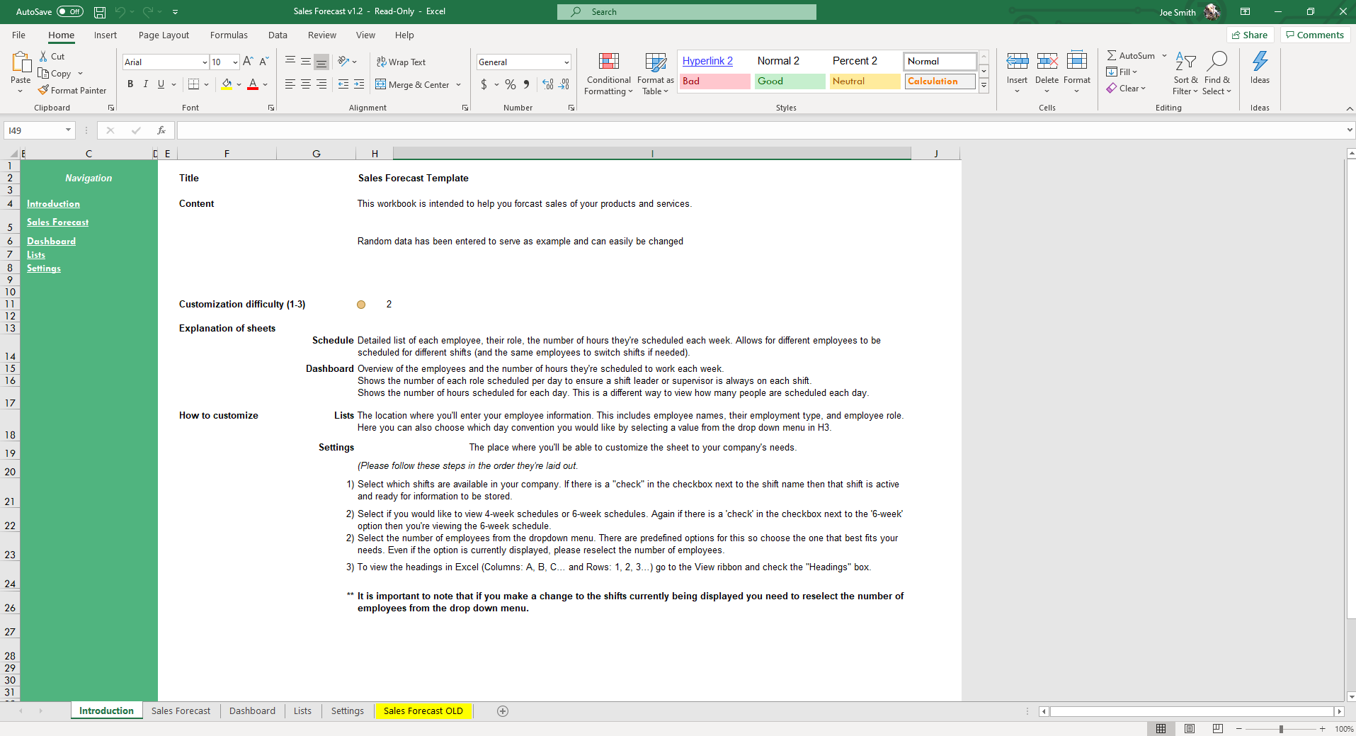
Task: Open Sort & Filter menu
Action: point(1185,74)
